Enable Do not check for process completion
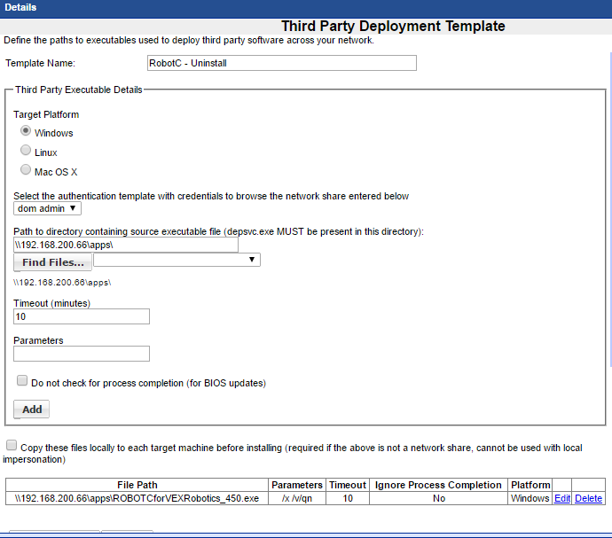Image resolution: width=612 pixels, height=538 pixels. point(22,381)
